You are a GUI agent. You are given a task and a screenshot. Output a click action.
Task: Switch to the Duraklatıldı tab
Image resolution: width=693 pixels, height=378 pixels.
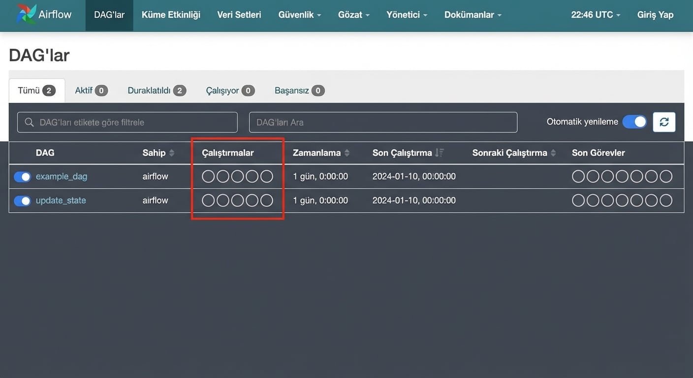pos(156,91)
